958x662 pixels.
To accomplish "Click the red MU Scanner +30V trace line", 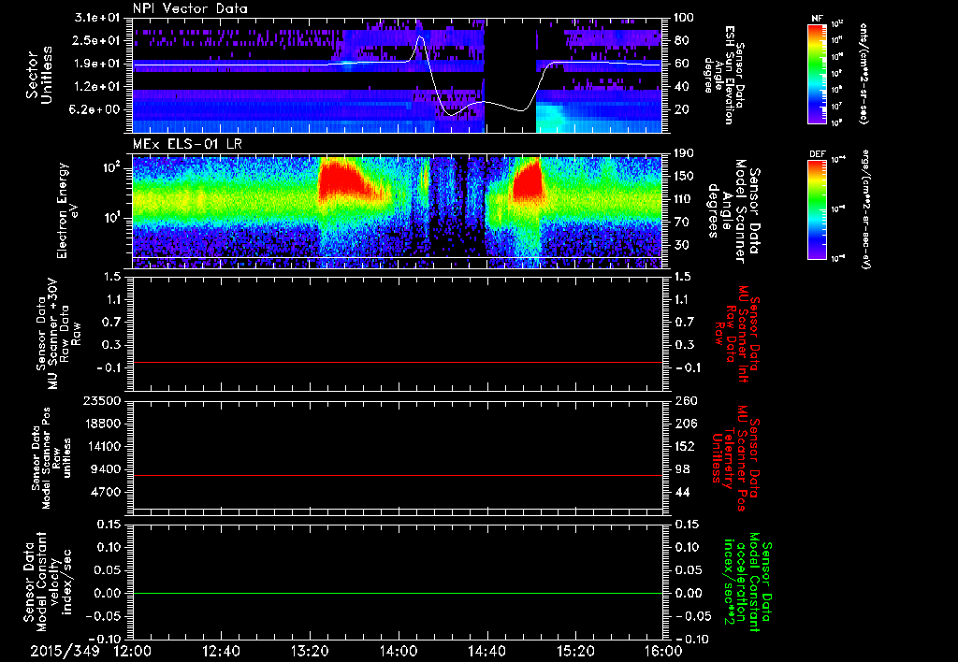I will tap(398, 362).
